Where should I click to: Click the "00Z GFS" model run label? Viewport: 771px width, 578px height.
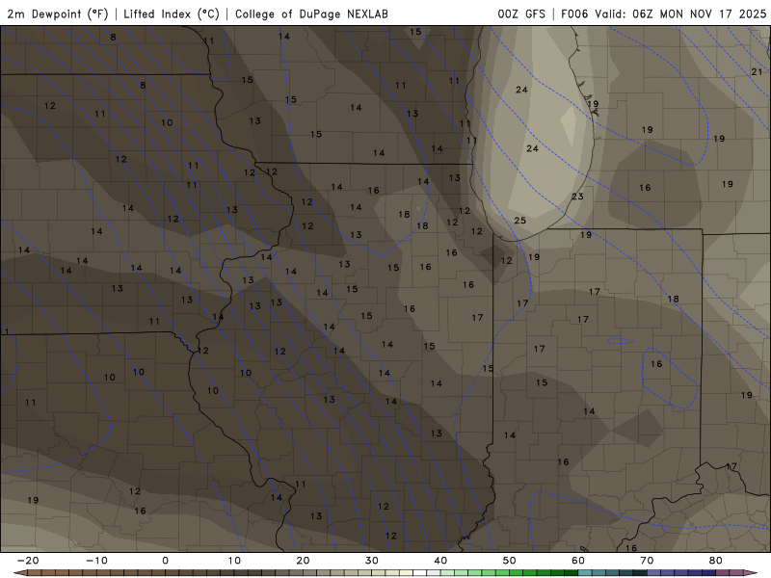click(x=521, y=13)
